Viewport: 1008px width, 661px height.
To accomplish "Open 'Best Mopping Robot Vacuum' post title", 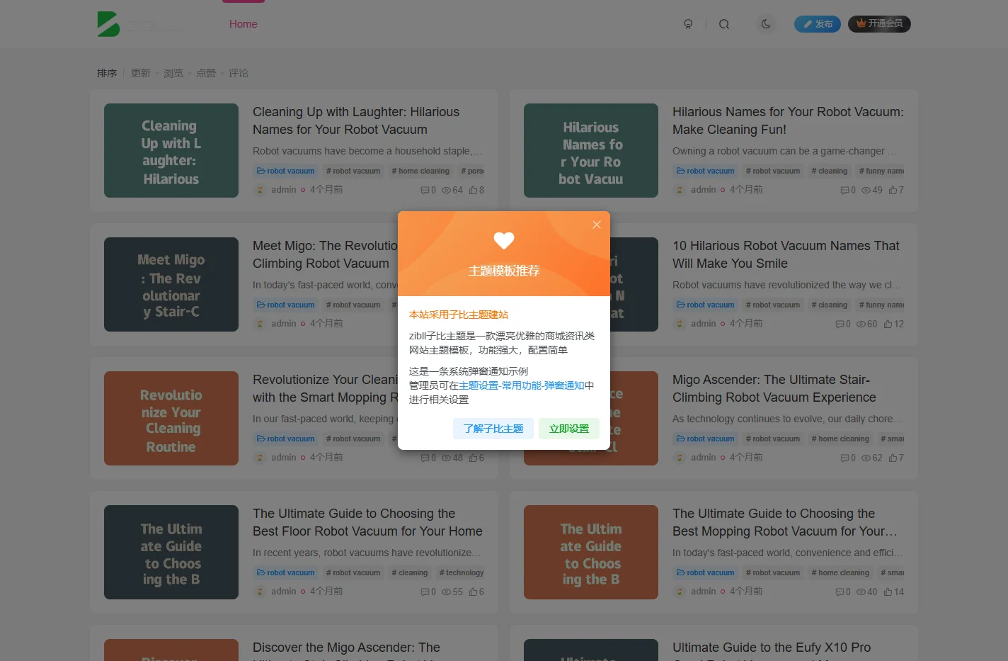I will tap(785, 522).
